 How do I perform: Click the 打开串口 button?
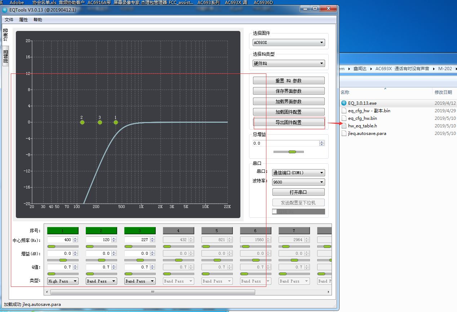298,192
